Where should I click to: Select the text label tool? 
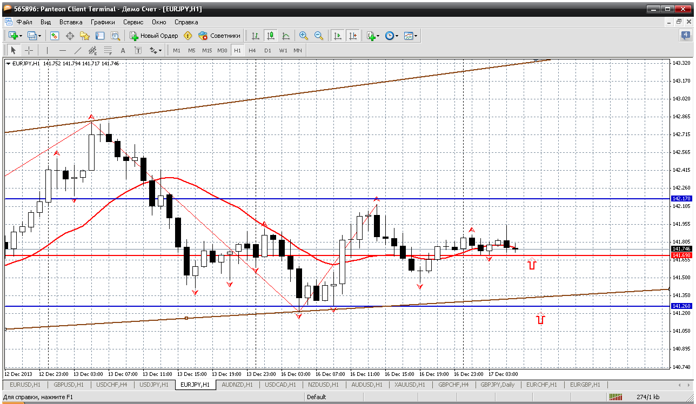click(x=138, y=50)
